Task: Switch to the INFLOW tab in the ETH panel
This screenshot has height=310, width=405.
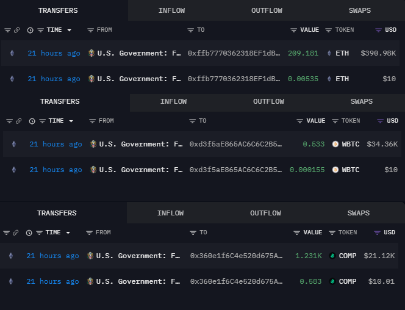Action: point(171,10)
